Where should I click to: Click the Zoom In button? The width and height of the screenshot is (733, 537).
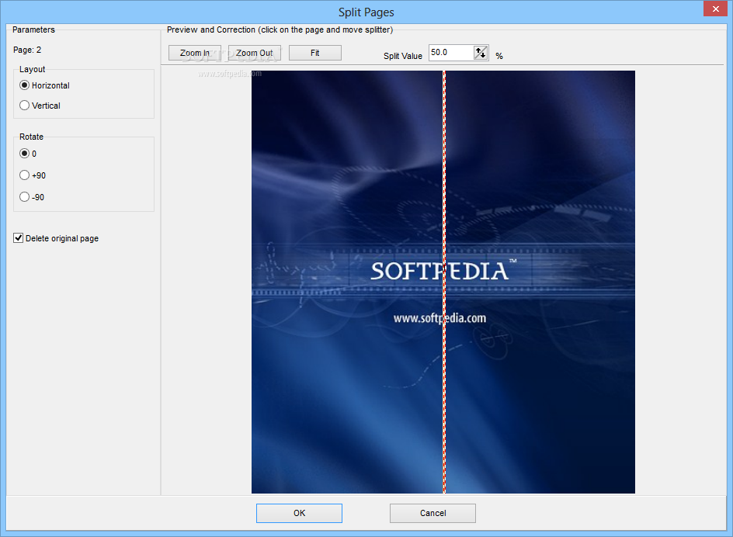pyautogui.click(x=195, y=53)
